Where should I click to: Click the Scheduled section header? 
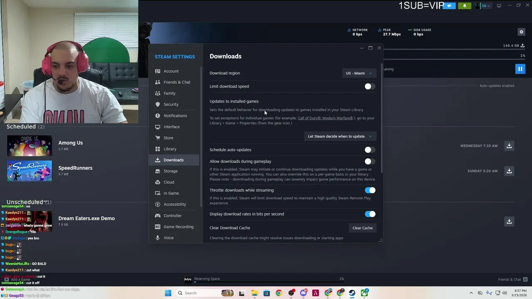[x=25, y=127]
